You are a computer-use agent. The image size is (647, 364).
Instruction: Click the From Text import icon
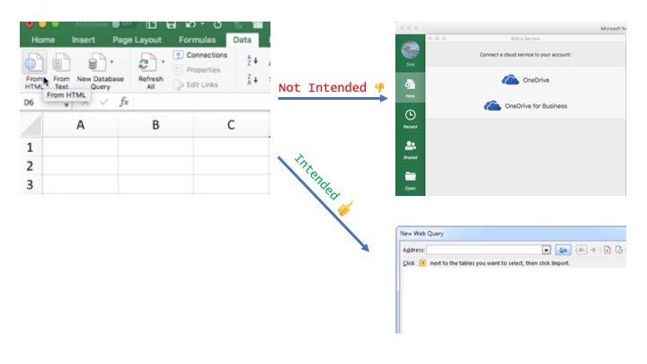click(61, 63)
